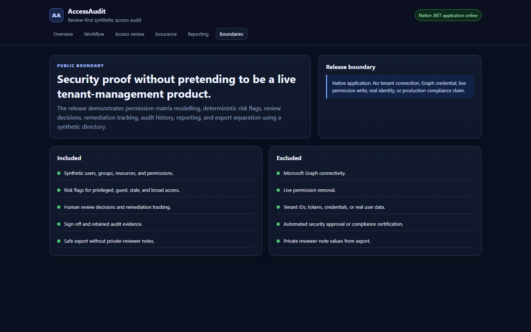Viewport: 531px width, 332px height.
Task: Select the Boundaries tab
Action: tap(232, 34)
